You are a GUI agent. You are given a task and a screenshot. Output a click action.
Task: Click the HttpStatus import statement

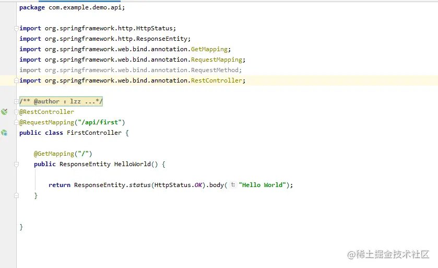click(98, 29)
